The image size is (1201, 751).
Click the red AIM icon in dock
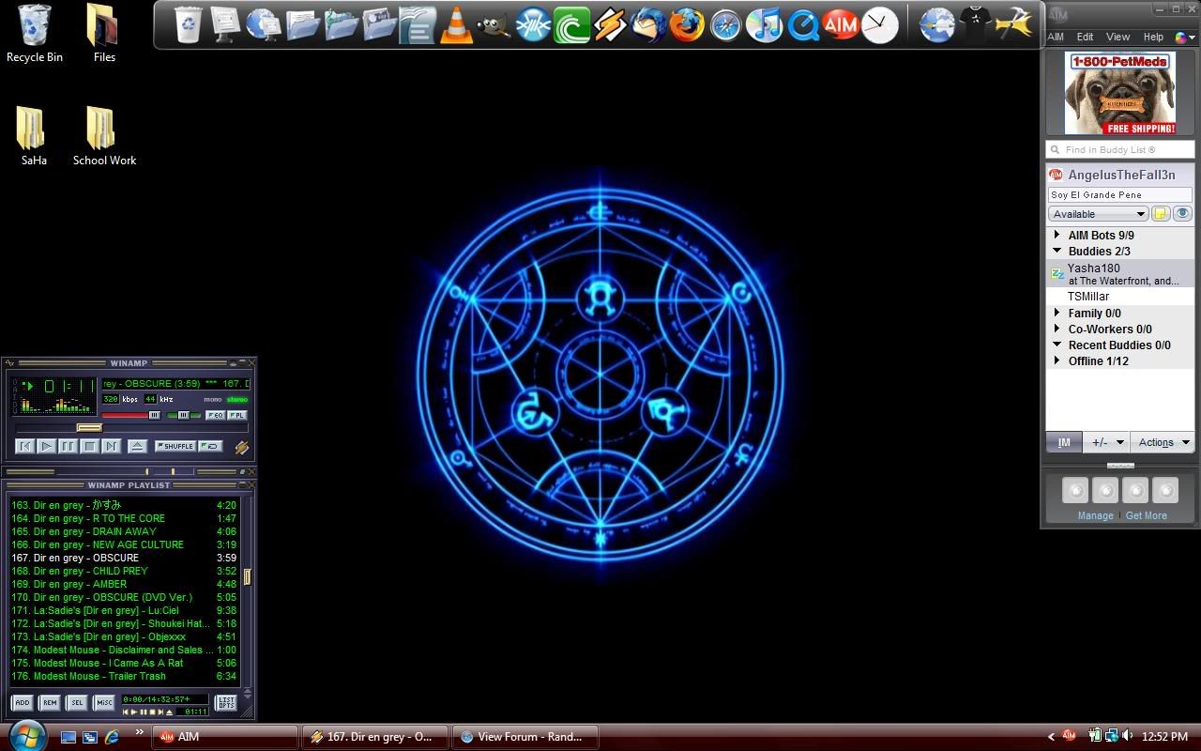click(x=841, y=24)
